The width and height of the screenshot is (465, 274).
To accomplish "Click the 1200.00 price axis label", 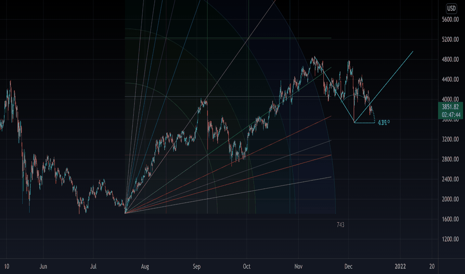I will (x=450, y=239).
